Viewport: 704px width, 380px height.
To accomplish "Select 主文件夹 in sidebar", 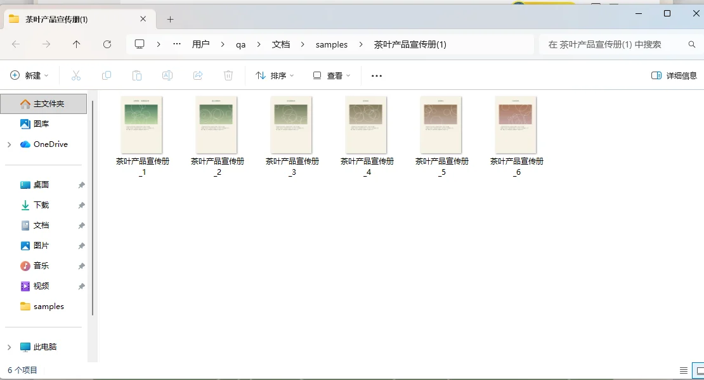I will coord(44,104).
